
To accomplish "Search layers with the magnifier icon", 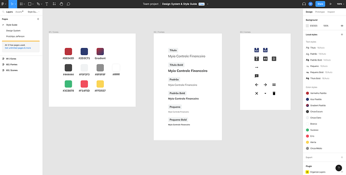I will [x=3, y=12].
